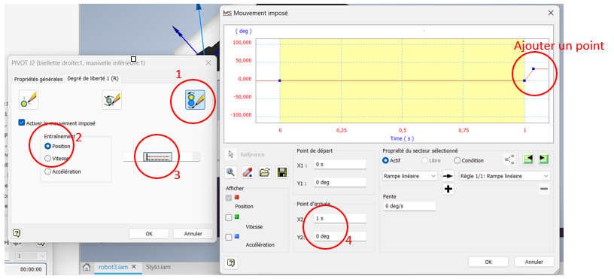Open the Rampe linéaire dropdown
This screenshot has height=279, width=614.
click(409, 176)
